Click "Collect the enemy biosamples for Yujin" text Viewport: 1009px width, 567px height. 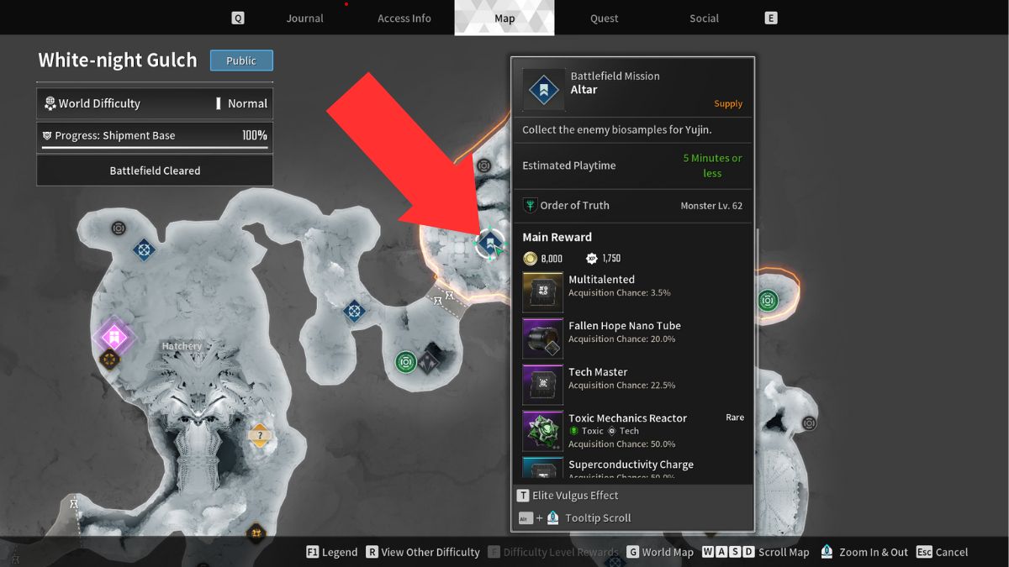pyautogui.click(x=616, y=130)
